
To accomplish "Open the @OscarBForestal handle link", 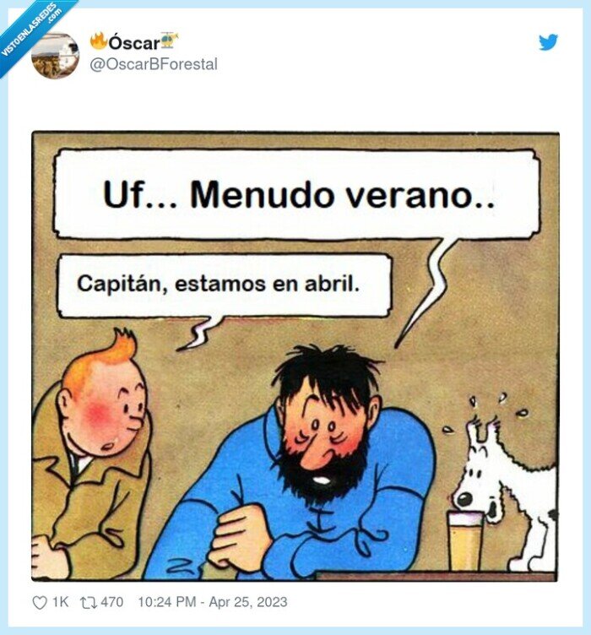I will (x=154, y=64).
